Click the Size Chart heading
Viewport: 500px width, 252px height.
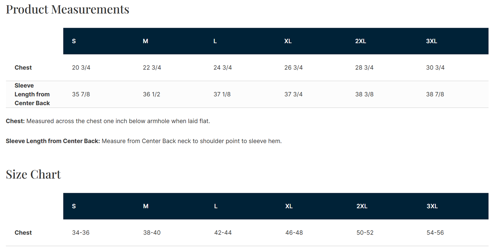click(x=33, y=175)
